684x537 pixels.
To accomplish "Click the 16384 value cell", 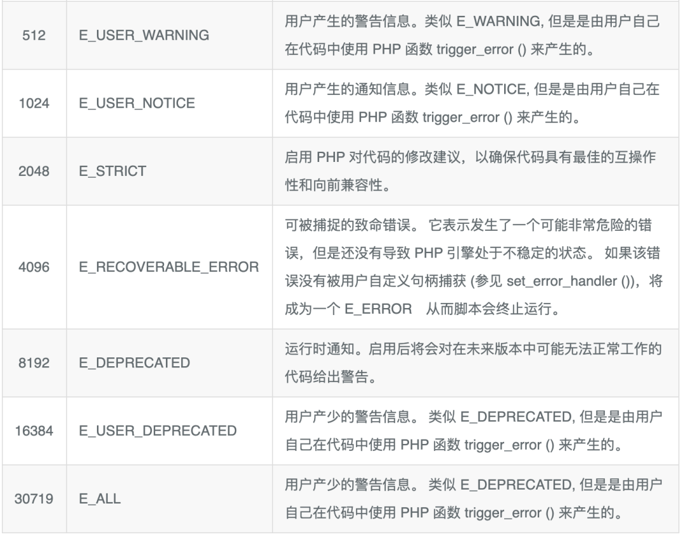I will pos(34,431).
